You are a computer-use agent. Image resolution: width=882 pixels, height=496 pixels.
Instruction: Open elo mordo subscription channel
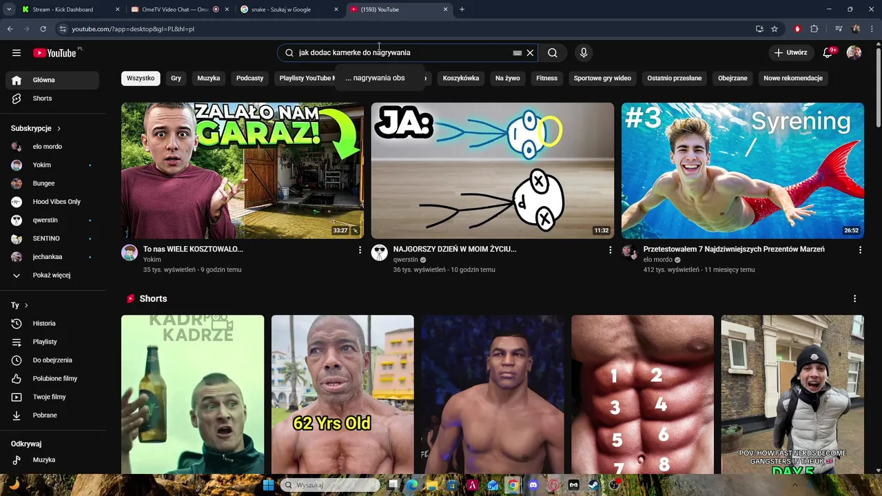(52, 147)
